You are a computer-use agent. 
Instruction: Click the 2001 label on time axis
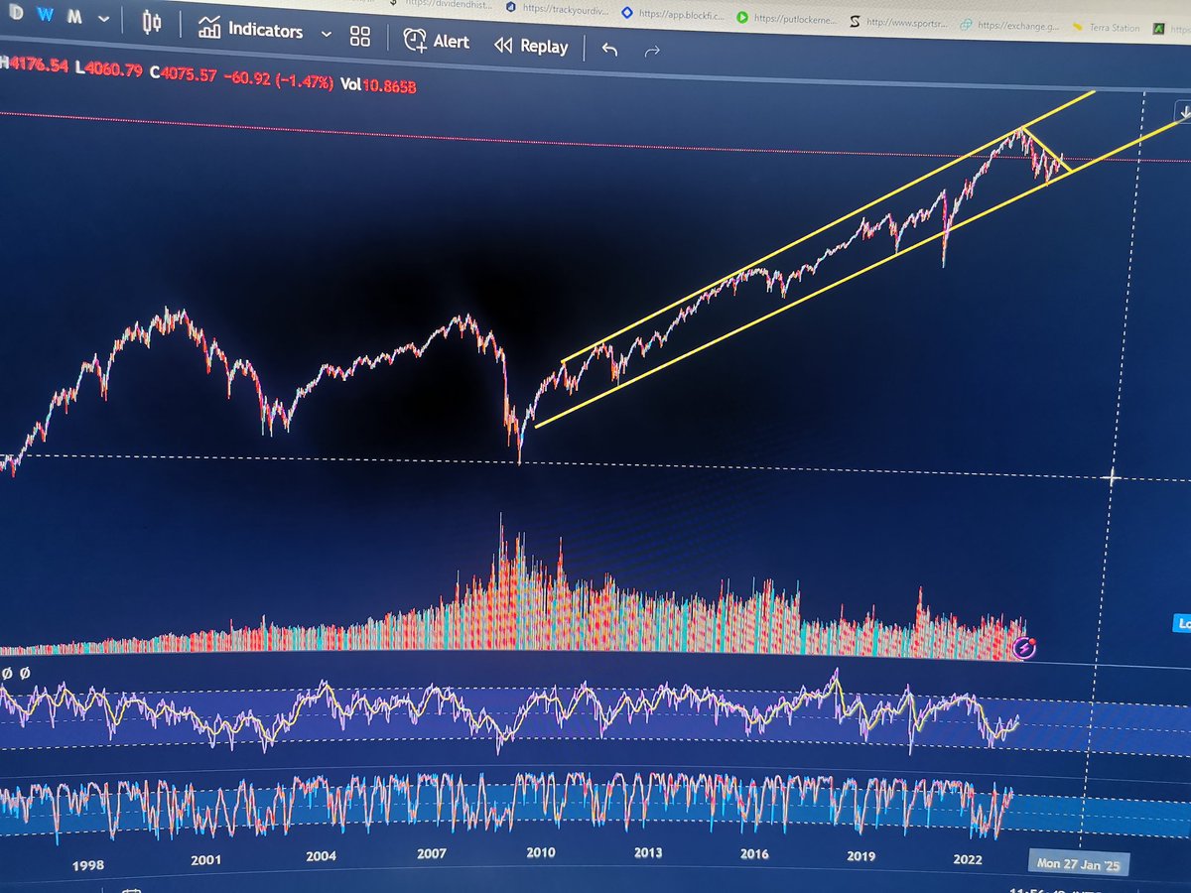click(205, 861)
